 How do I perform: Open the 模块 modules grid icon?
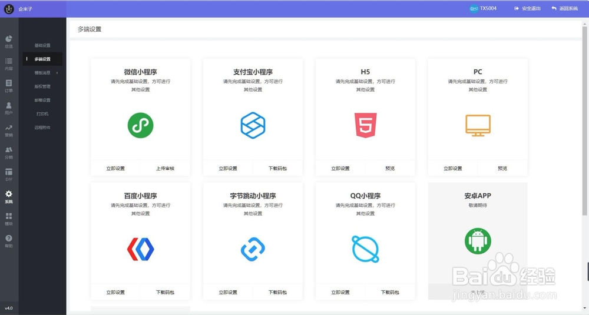click(9, 216)
